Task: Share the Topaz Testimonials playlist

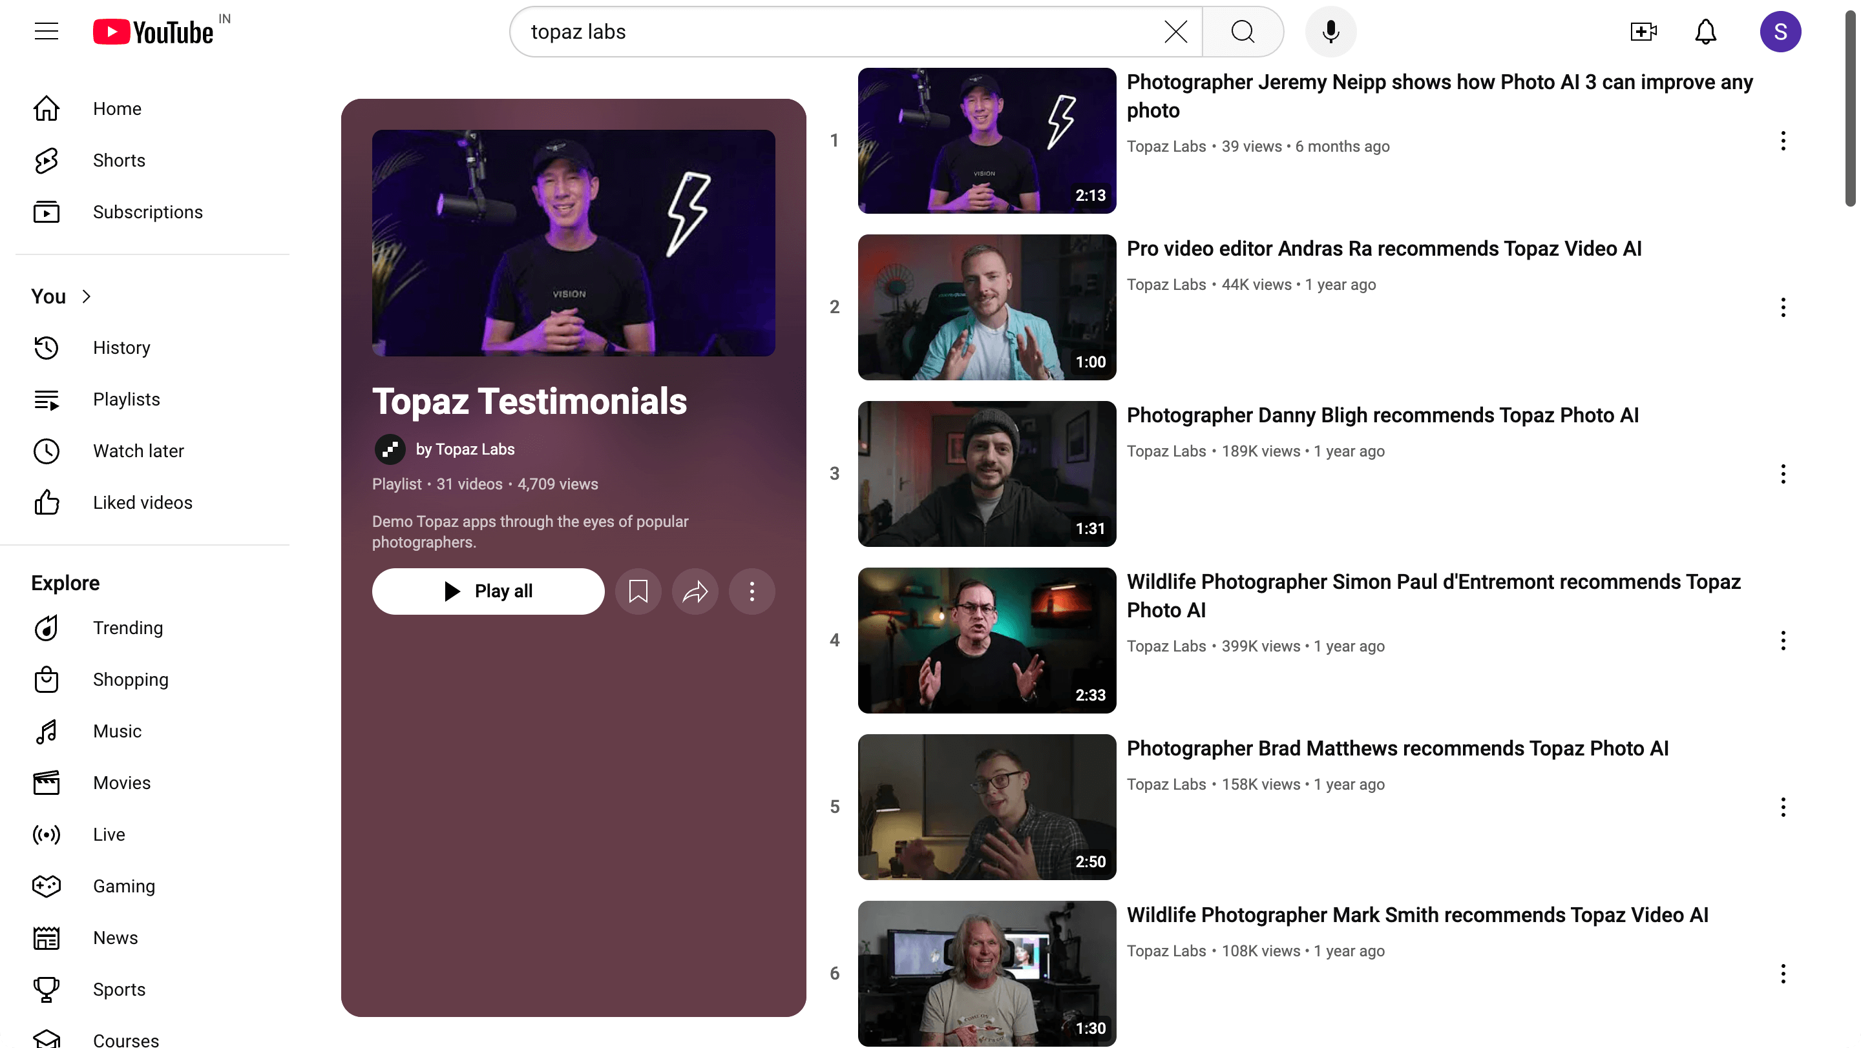Action: [694, 591]
